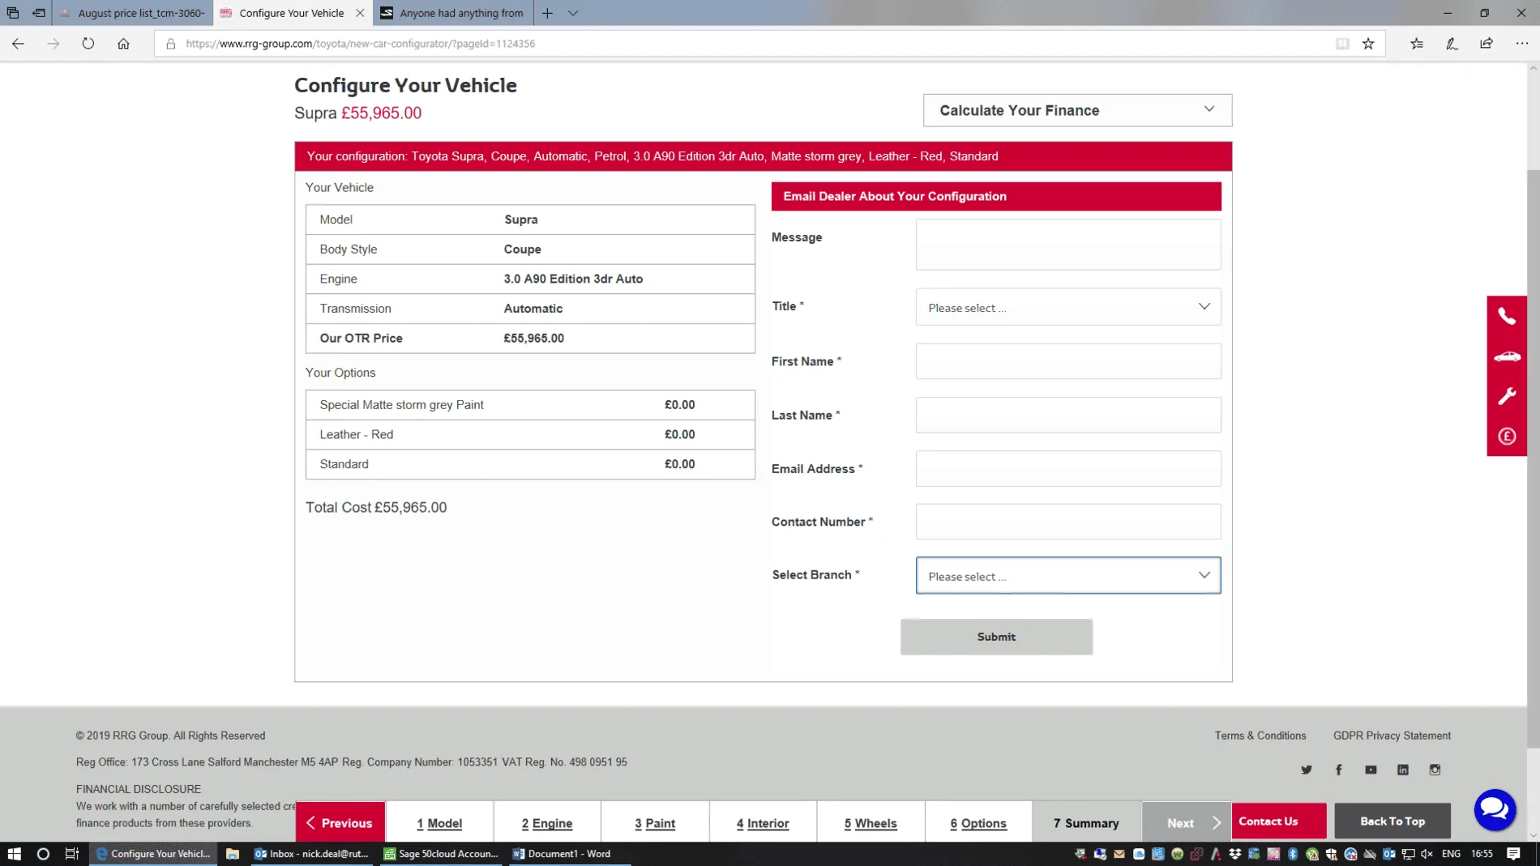Image resolution: width=1540 pixels, height=866 pixels.
Task: Open Outlook Inbox from taskbar
Action: coord(312,853)
